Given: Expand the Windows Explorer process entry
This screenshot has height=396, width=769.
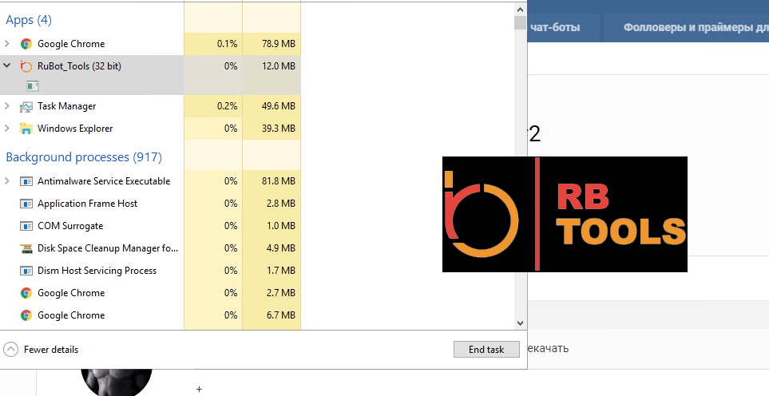Looking at the screenshot, I should pos(8,129).
